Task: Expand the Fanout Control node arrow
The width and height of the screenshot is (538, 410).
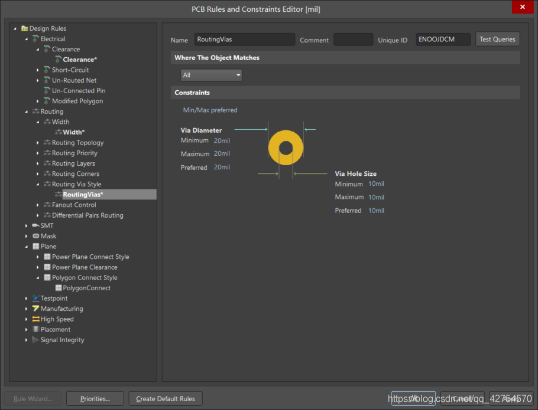Action: coord(38,205)
